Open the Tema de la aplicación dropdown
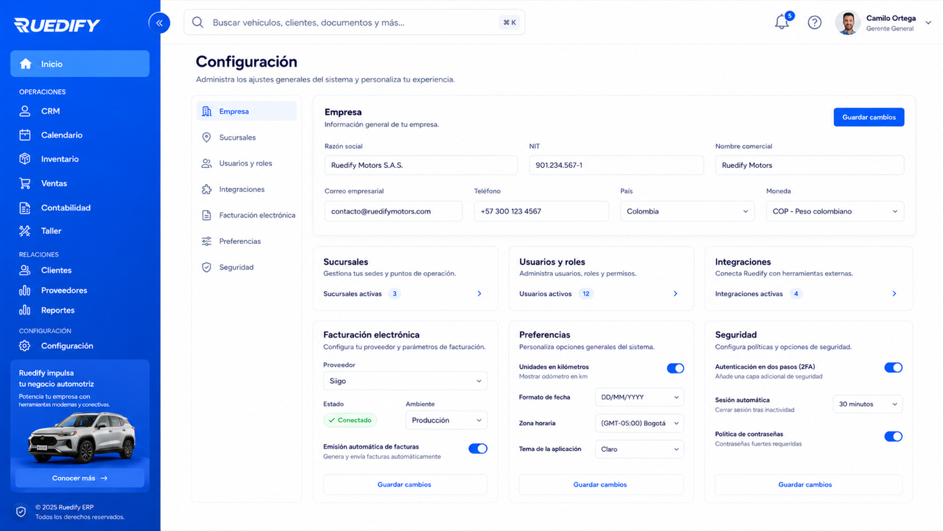Image resolution: width=944 pixels, height=531 pixels. (639, 449)
